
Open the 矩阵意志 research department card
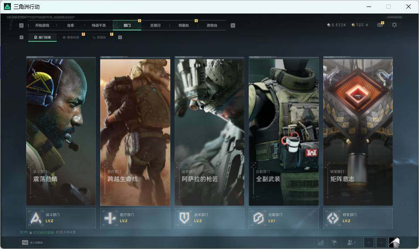[x=358, y=131]
